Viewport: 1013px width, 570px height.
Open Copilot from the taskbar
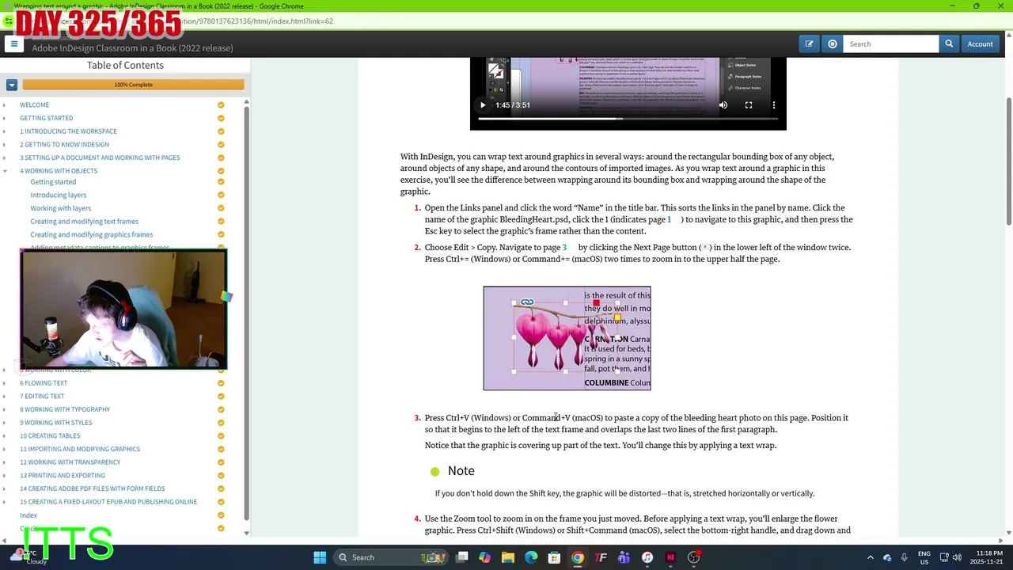coord(485,557)
